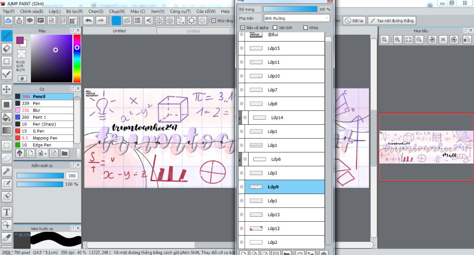Select the Blur brush in list
The height and width of the screenshot is (255, 474).
point(44,110)
